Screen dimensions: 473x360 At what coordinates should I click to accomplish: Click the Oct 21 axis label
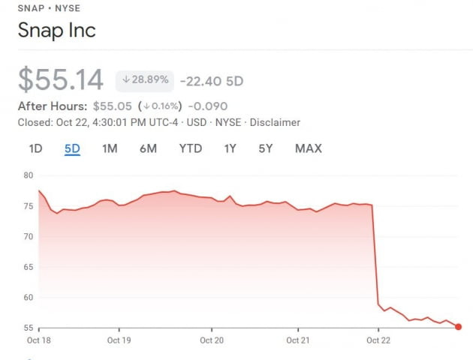point(298,340)
